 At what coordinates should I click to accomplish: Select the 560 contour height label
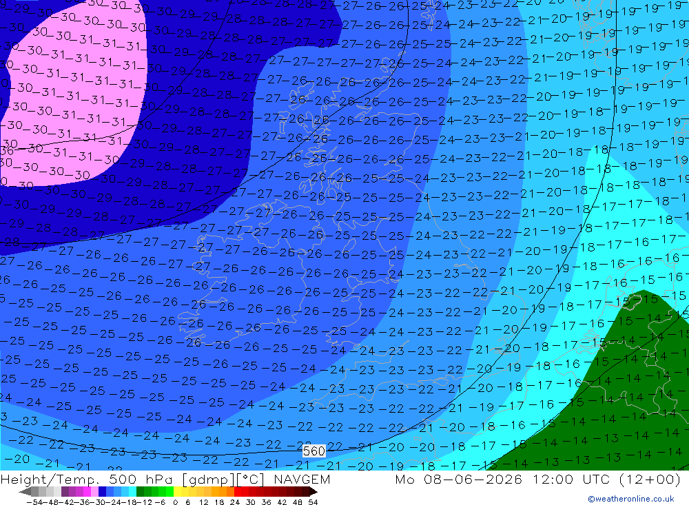point(313,451)
